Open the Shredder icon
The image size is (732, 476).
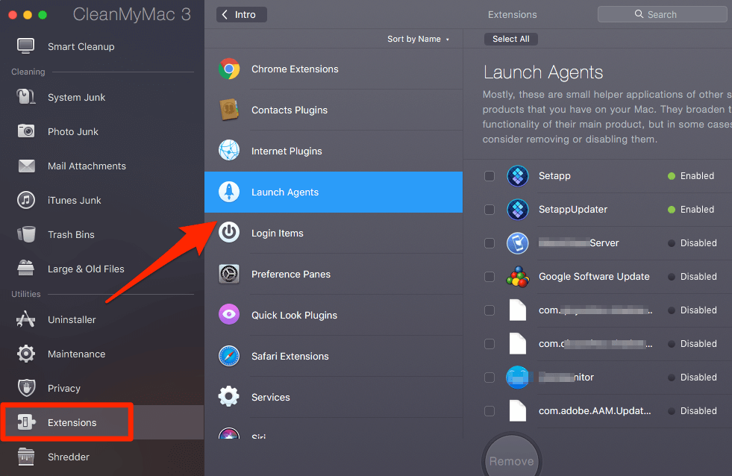[26, 457]
